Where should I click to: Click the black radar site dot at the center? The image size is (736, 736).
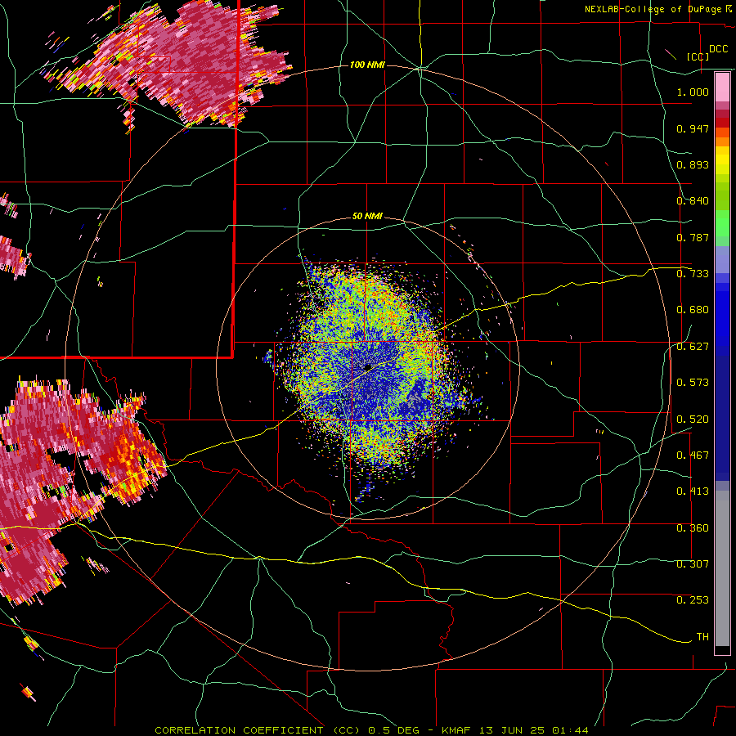coord(367,367)
